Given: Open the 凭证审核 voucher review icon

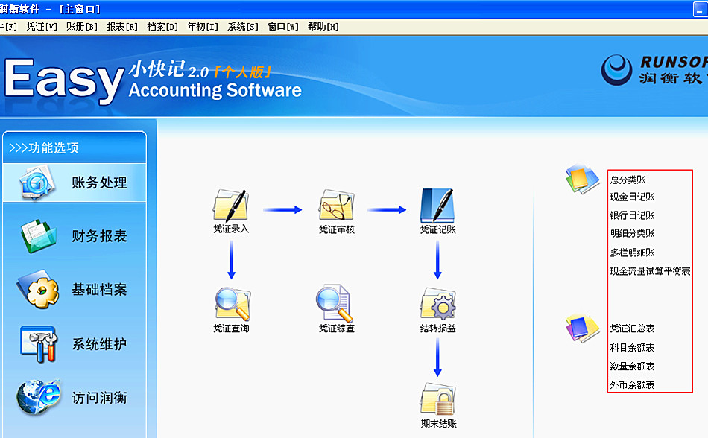Looking at the screenshot, I should [x=336, y=206].
